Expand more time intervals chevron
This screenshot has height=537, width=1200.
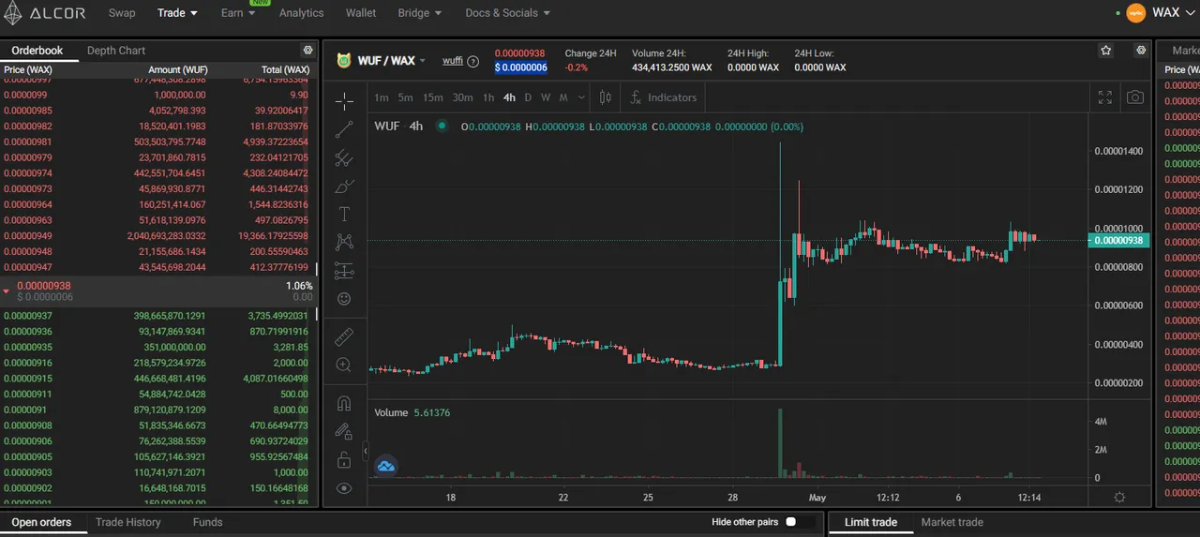point(582,97)
